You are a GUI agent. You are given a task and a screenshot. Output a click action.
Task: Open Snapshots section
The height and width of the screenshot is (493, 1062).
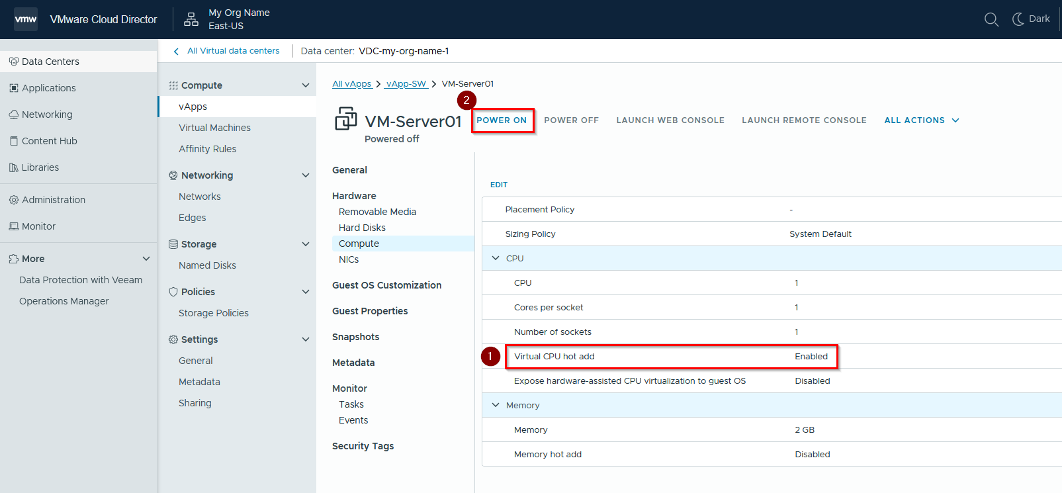[356, 337]
